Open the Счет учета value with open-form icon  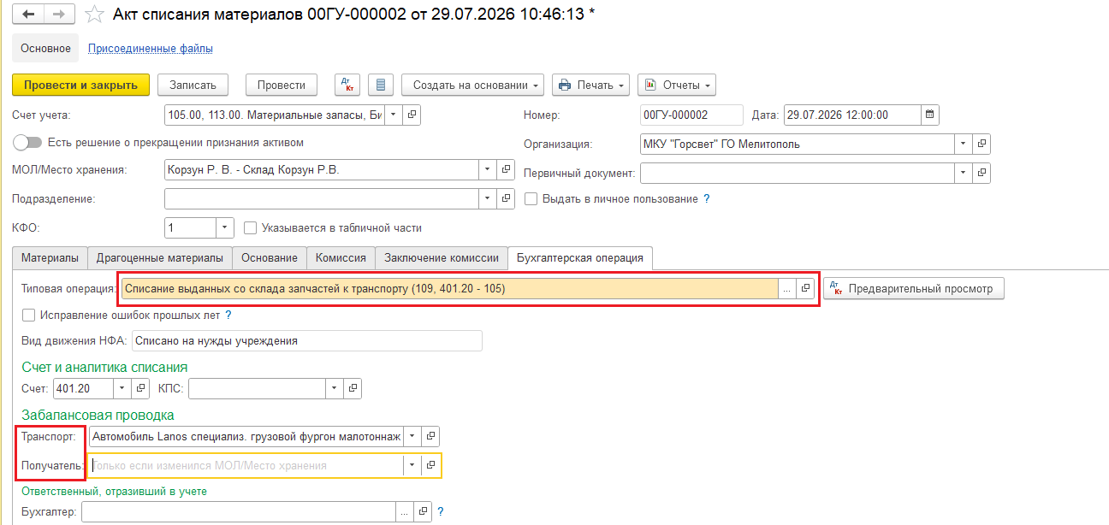412,115
